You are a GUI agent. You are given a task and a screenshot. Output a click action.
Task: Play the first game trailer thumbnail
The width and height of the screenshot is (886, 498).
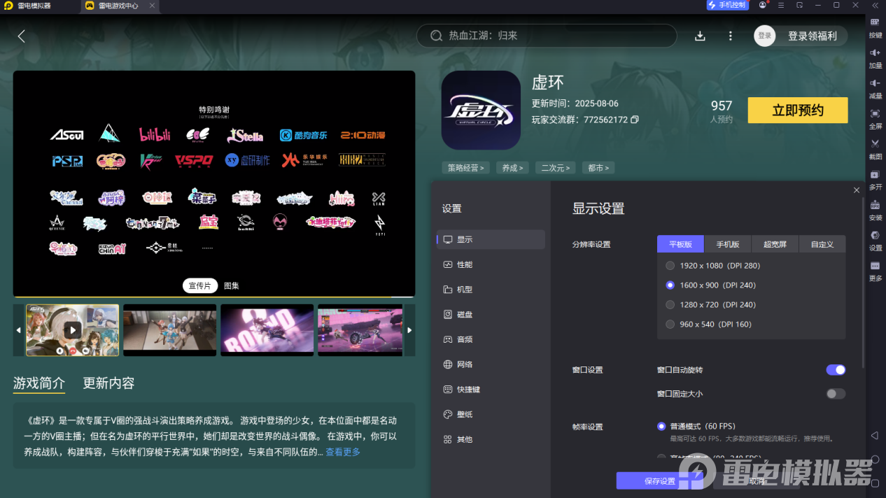pyautogui.click(x=72, y=329)
